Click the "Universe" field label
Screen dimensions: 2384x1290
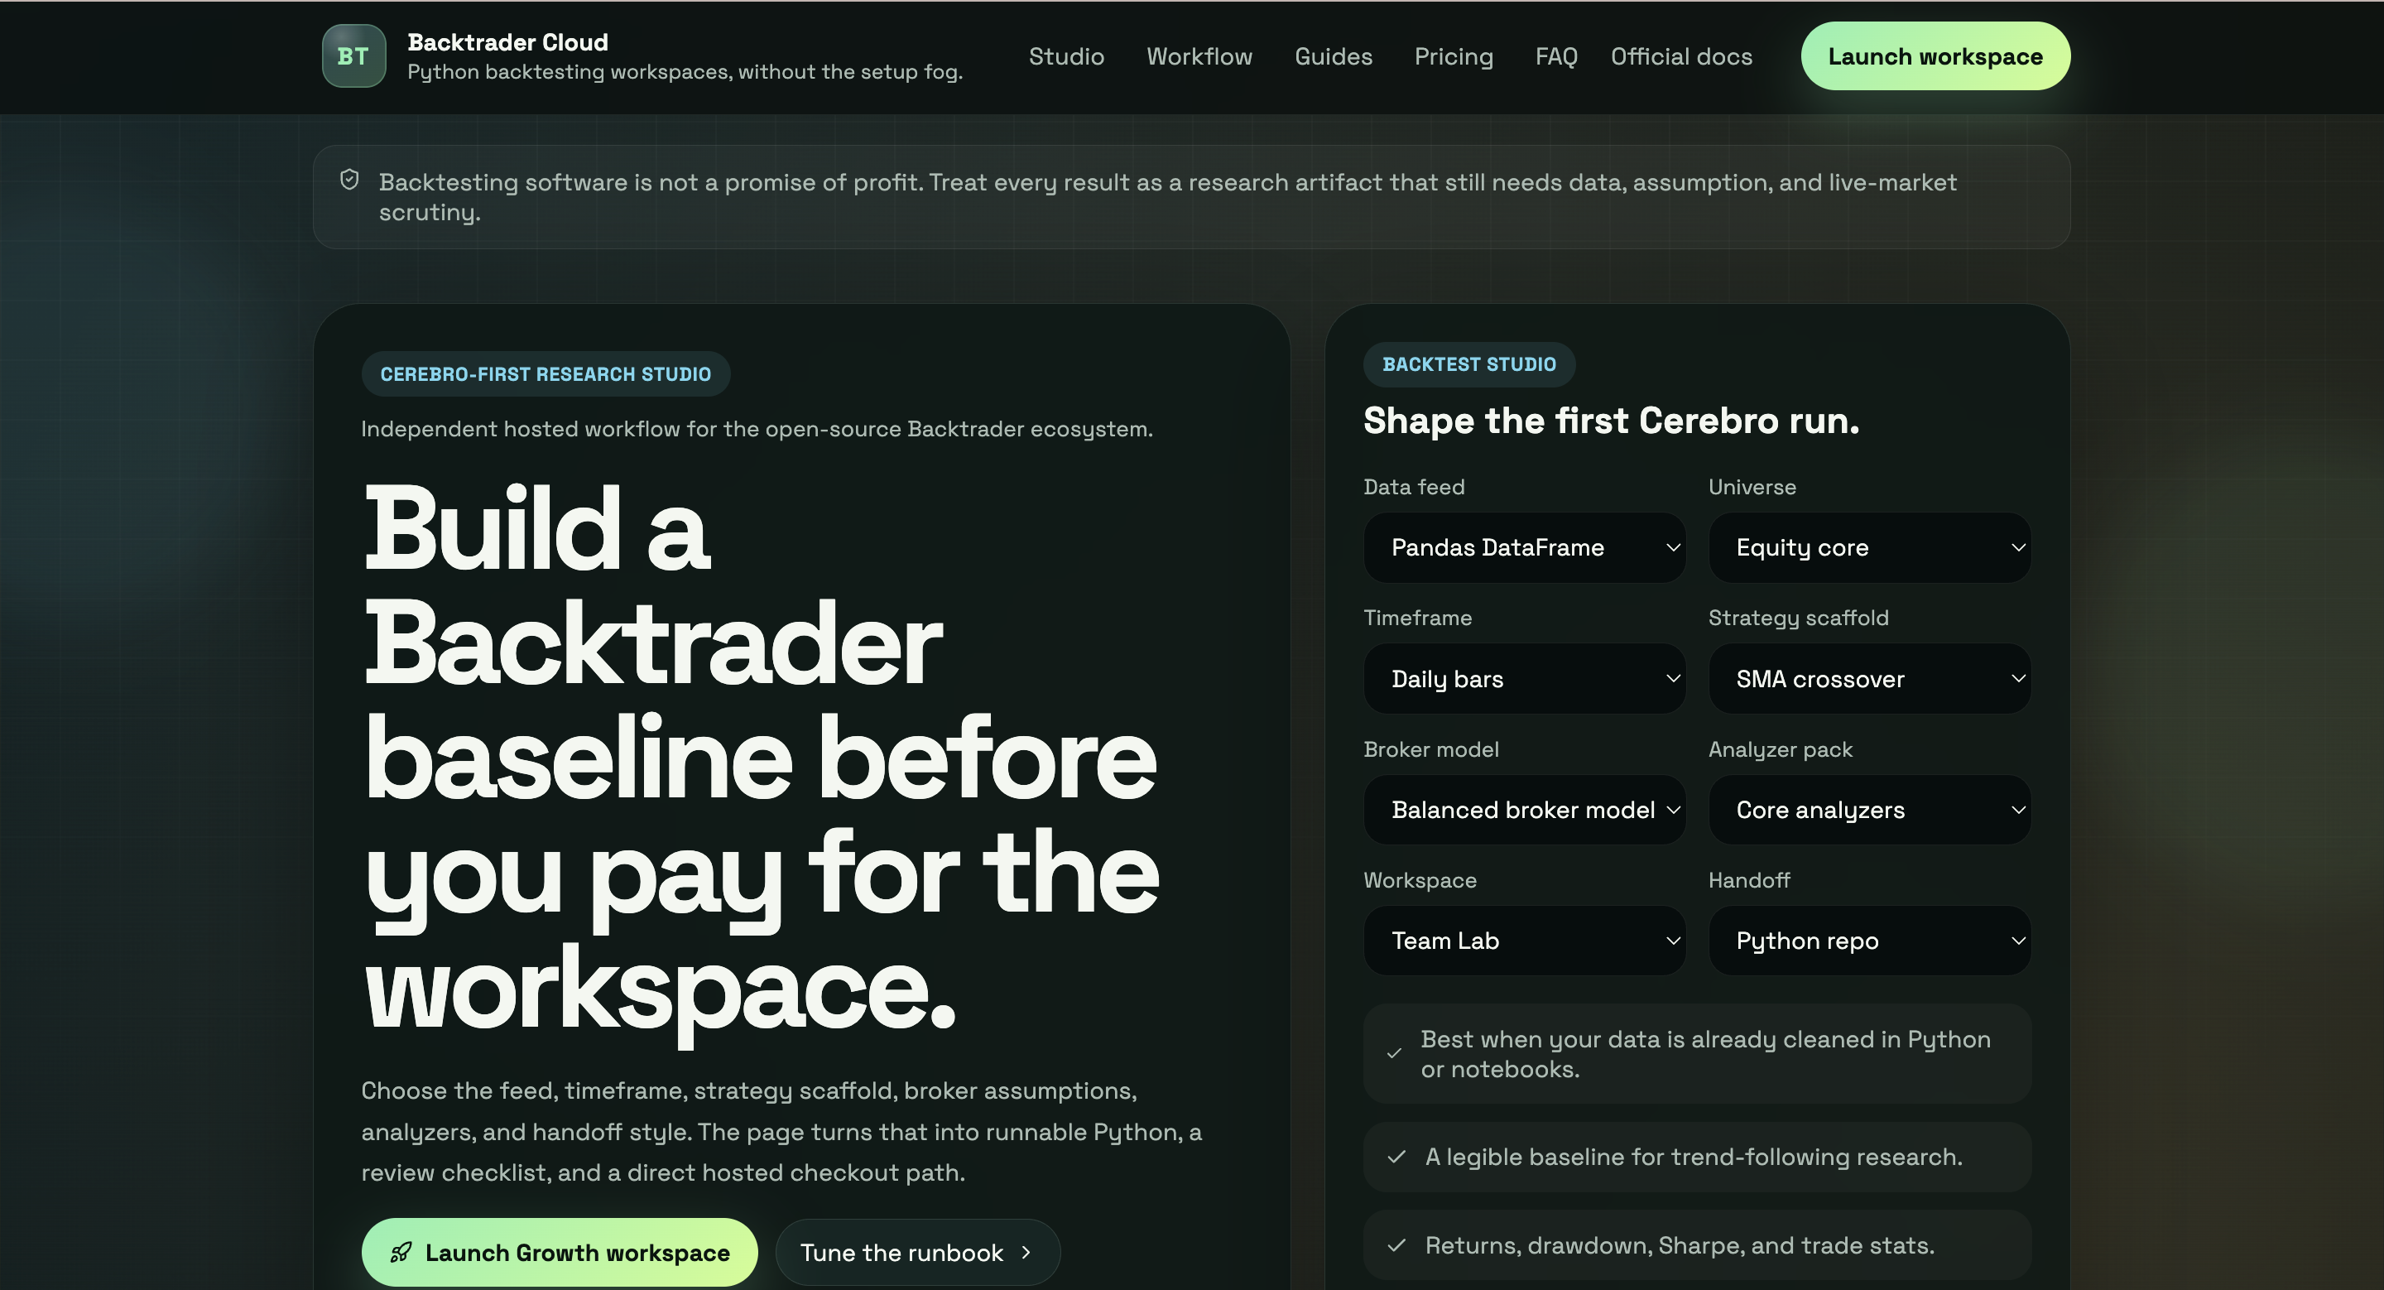tap(1752, 487)
